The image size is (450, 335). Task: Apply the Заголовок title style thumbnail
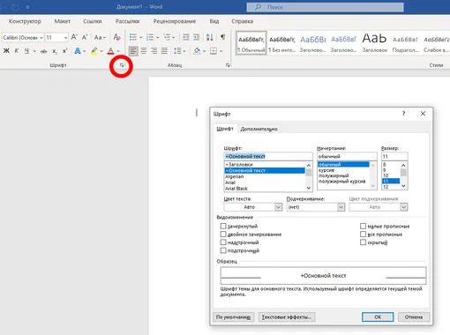[x=374, y=42]
